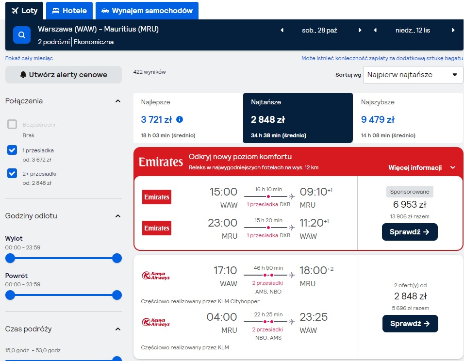Click the 13 906 zł razem total
464x361 pixels.
(410, 216)
